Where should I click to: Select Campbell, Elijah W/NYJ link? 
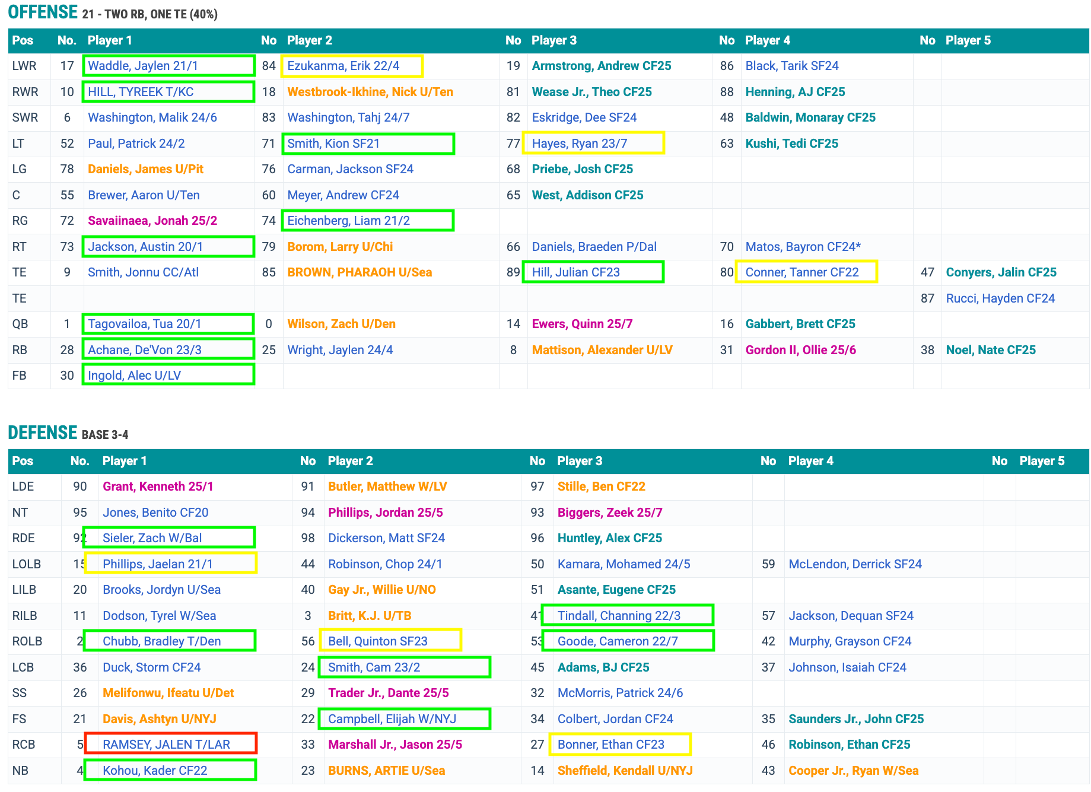[x=392, y=719]
